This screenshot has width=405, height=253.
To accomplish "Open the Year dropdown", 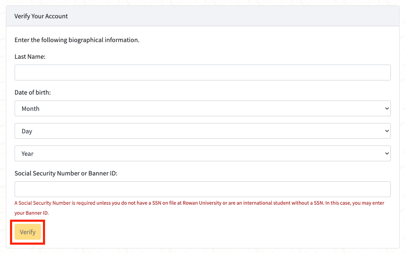I will pos(202,153).
